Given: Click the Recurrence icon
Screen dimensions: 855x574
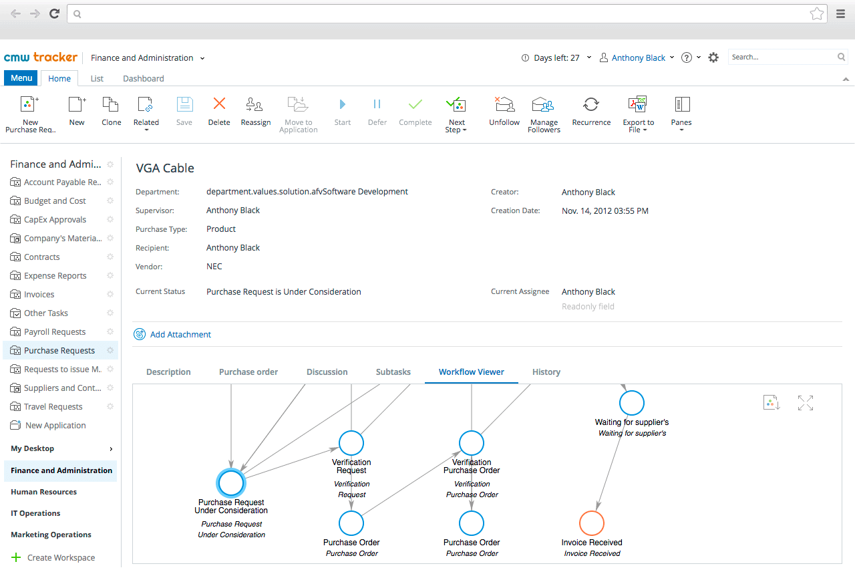Looking at the screenshot, I should 590,112.
